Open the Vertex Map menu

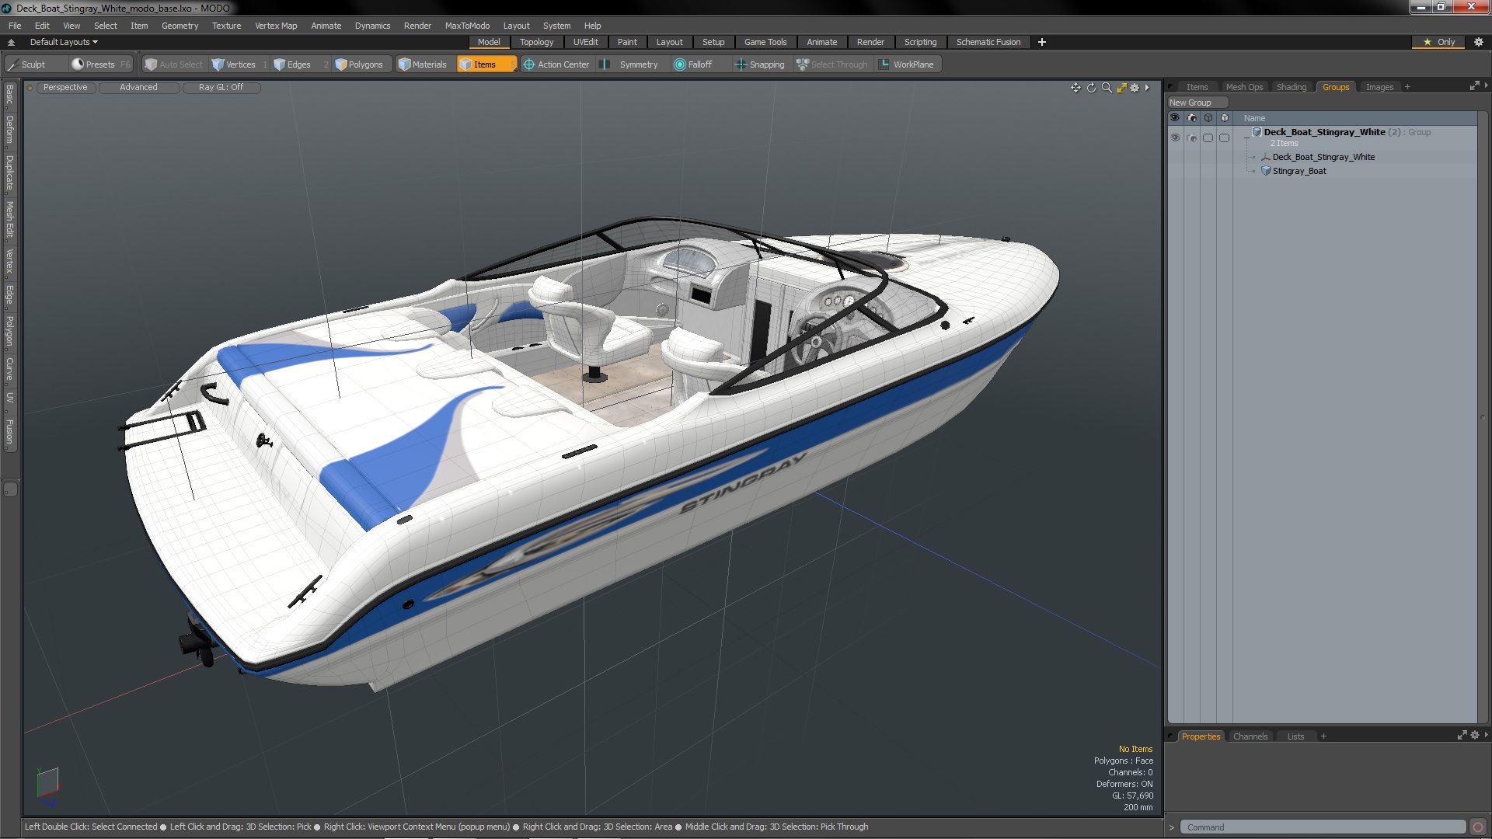pos(276,26)
